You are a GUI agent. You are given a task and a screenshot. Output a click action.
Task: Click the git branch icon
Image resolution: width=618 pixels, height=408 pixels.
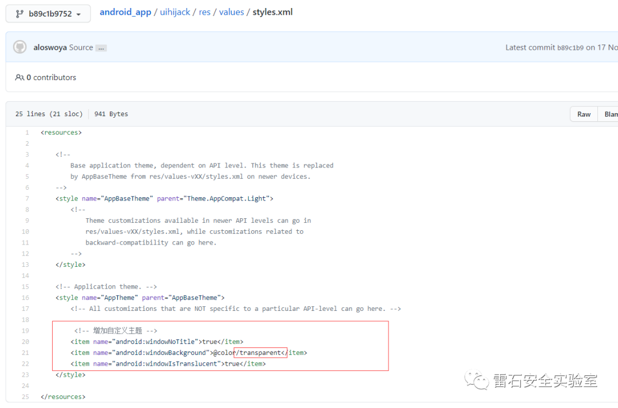click(x=19, y=14)
